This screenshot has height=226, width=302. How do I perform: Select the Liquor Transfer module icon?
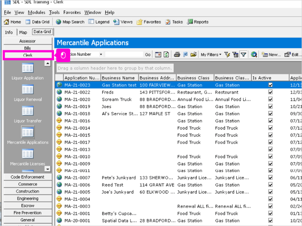point(28,111)
